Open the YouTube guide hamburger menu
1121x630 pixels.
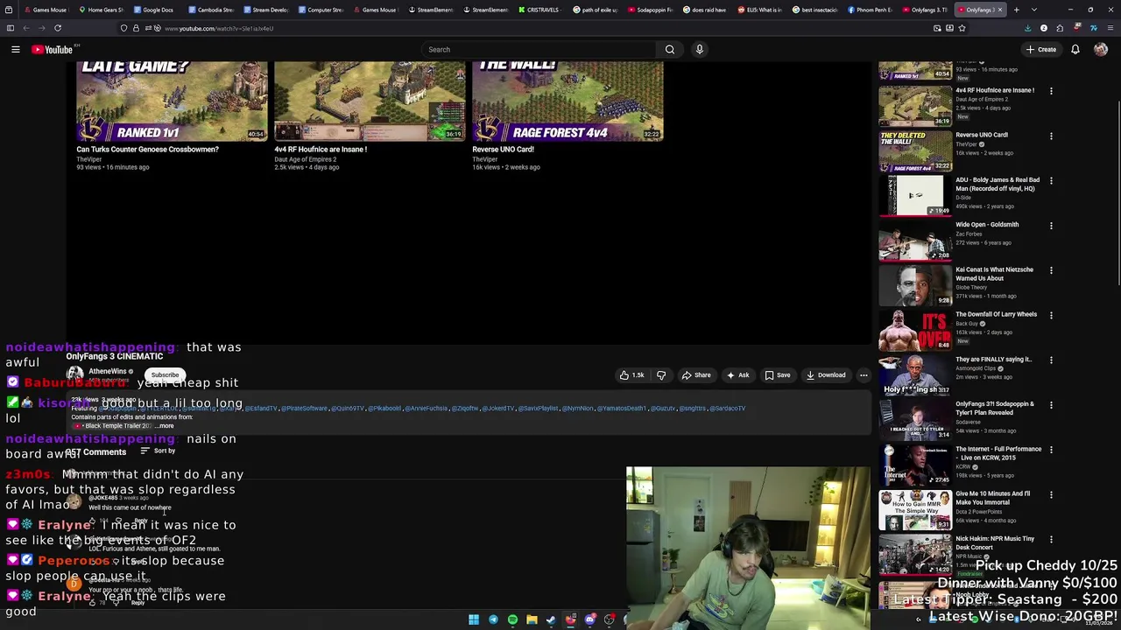(16, 50)
